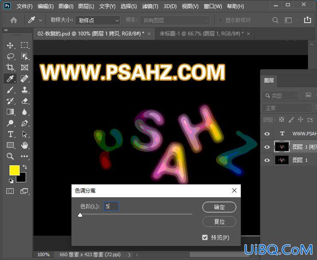This screenshot has width=317, height=260.
Task: Open the blend mode dropdown showing 正常
Action: point(287,108)
